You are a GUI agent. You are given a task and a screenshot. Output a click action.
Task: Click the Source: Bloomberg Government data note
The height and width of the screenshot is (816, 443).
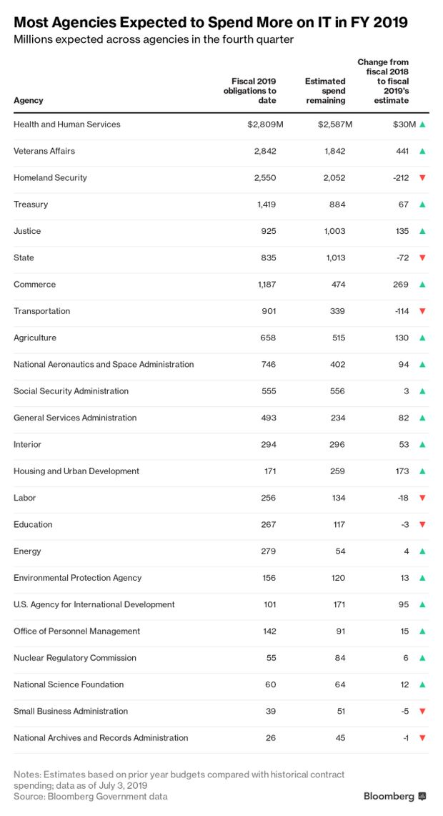(91, 796)
